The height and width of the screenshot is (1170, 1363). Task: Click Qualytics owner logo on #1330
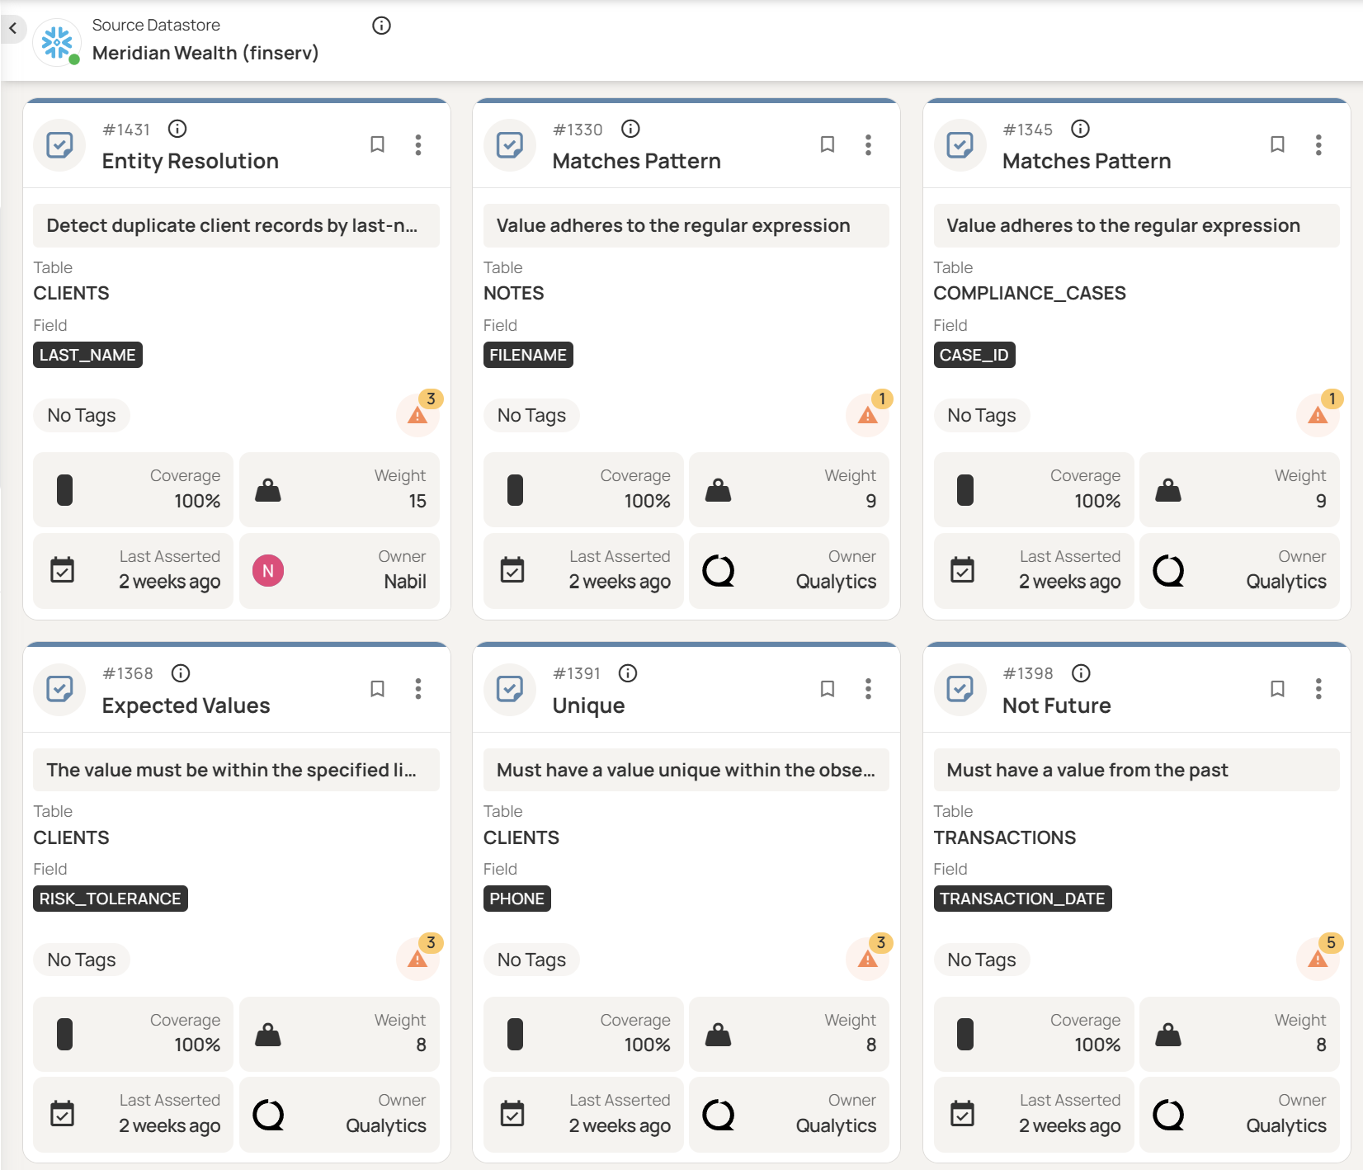point(719,571)
